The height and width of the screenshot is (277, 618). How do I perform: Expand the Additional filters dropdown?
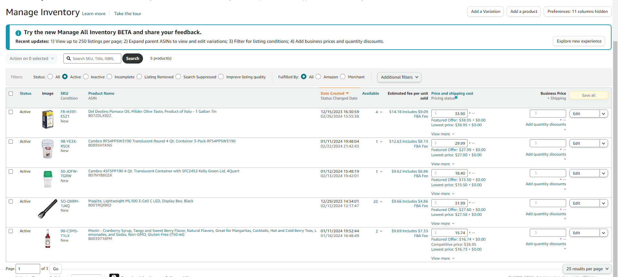(399, 77)
